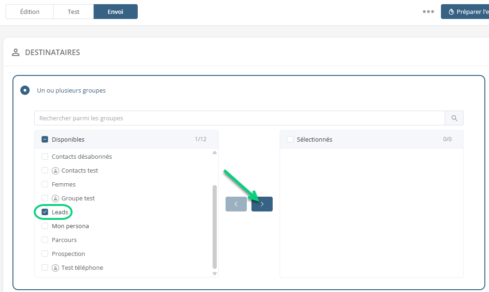Click the '0/0' selected count

447,139
